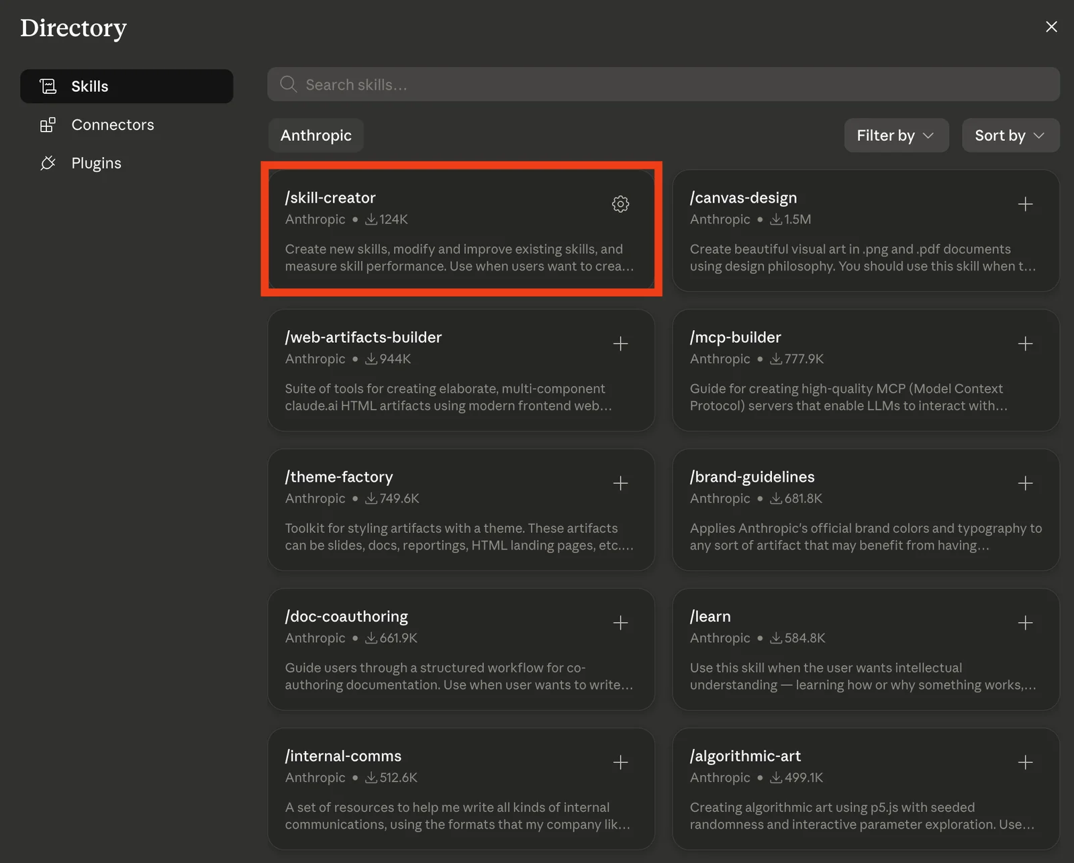Open the /mcp-builder title
The height and width of the screenshot is (863, 1074).
735,338
